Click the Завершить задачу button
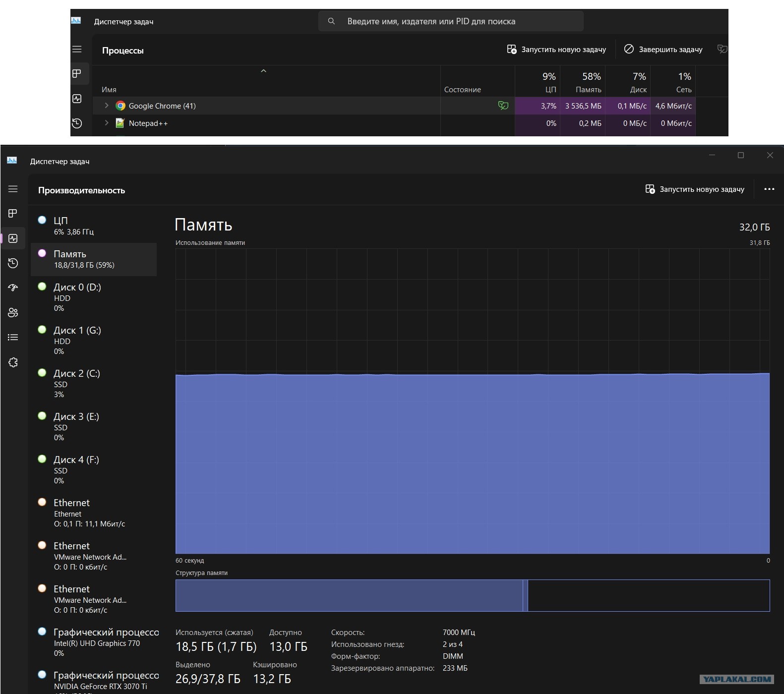The image size is (784, 694). click(663, 49)
